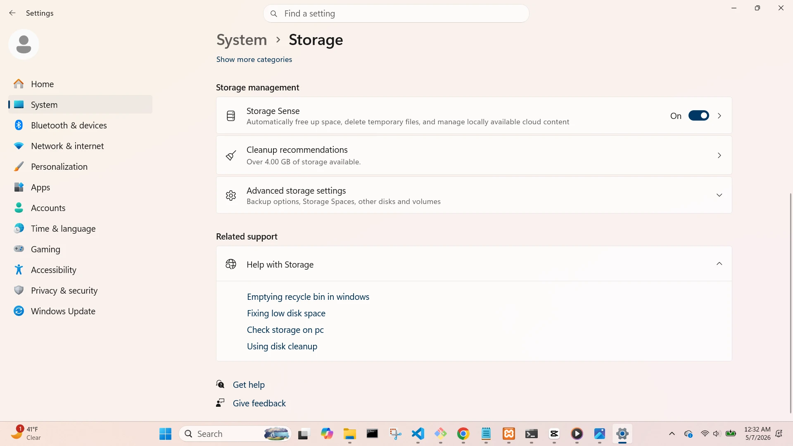Focus the Find a setting search box
Image resolution: width=793 pixels, height=446 pixels.
[396, 14]
